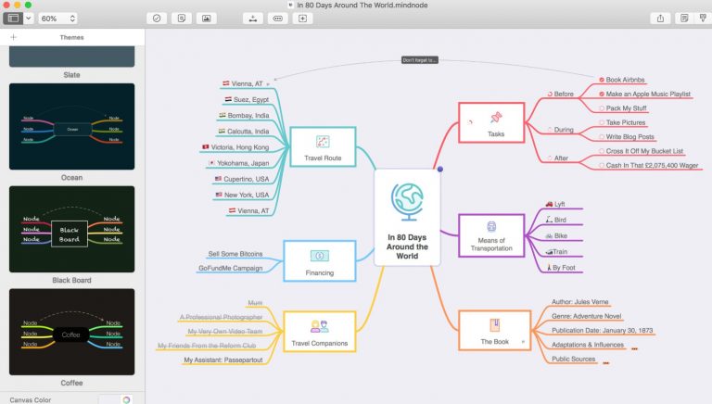
Task: Click the pushpin icon in Tasks node
Action: [496, 118]
